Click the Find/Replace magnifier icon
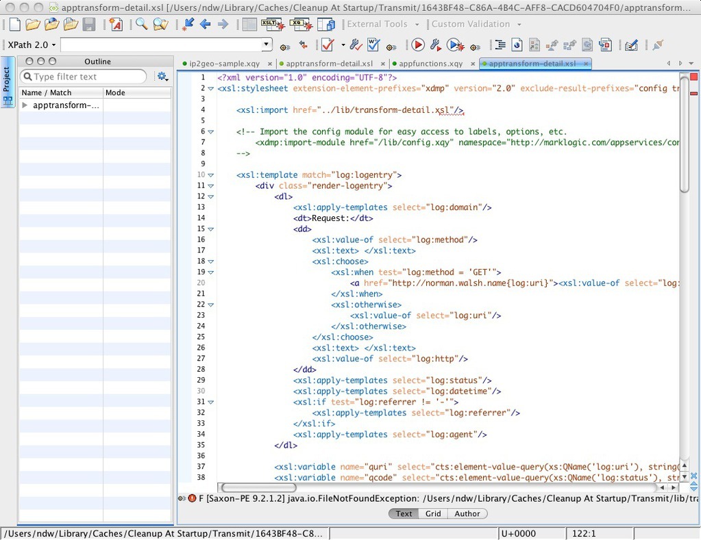Image resolution: width=701 pixels, height=540 pixels. [142, 24]
